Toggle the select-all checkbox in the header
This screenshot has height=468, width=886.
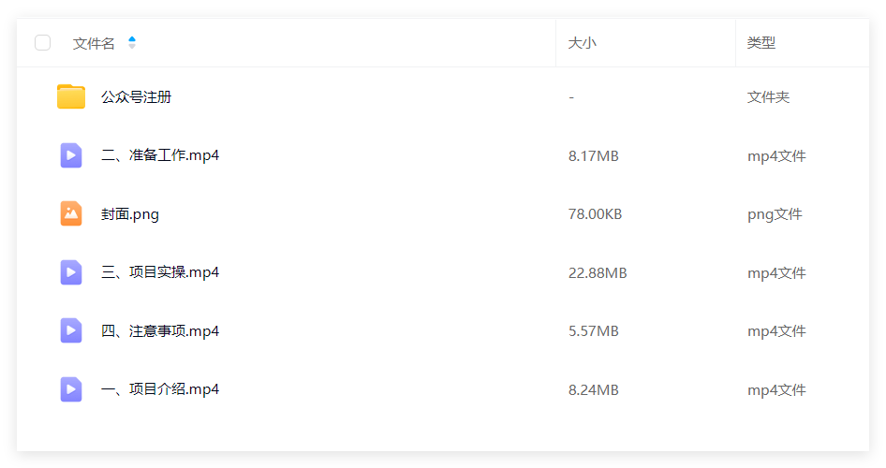[42, 43]
